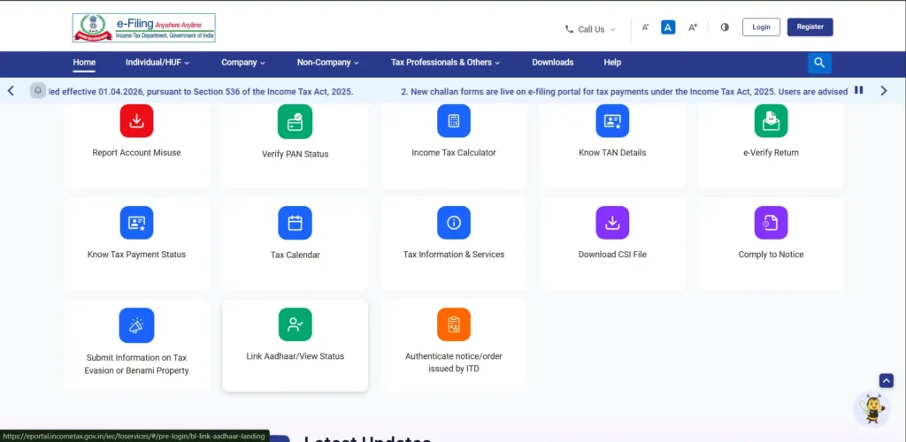Go to the Downloads menu item

[x=552, y=63]
